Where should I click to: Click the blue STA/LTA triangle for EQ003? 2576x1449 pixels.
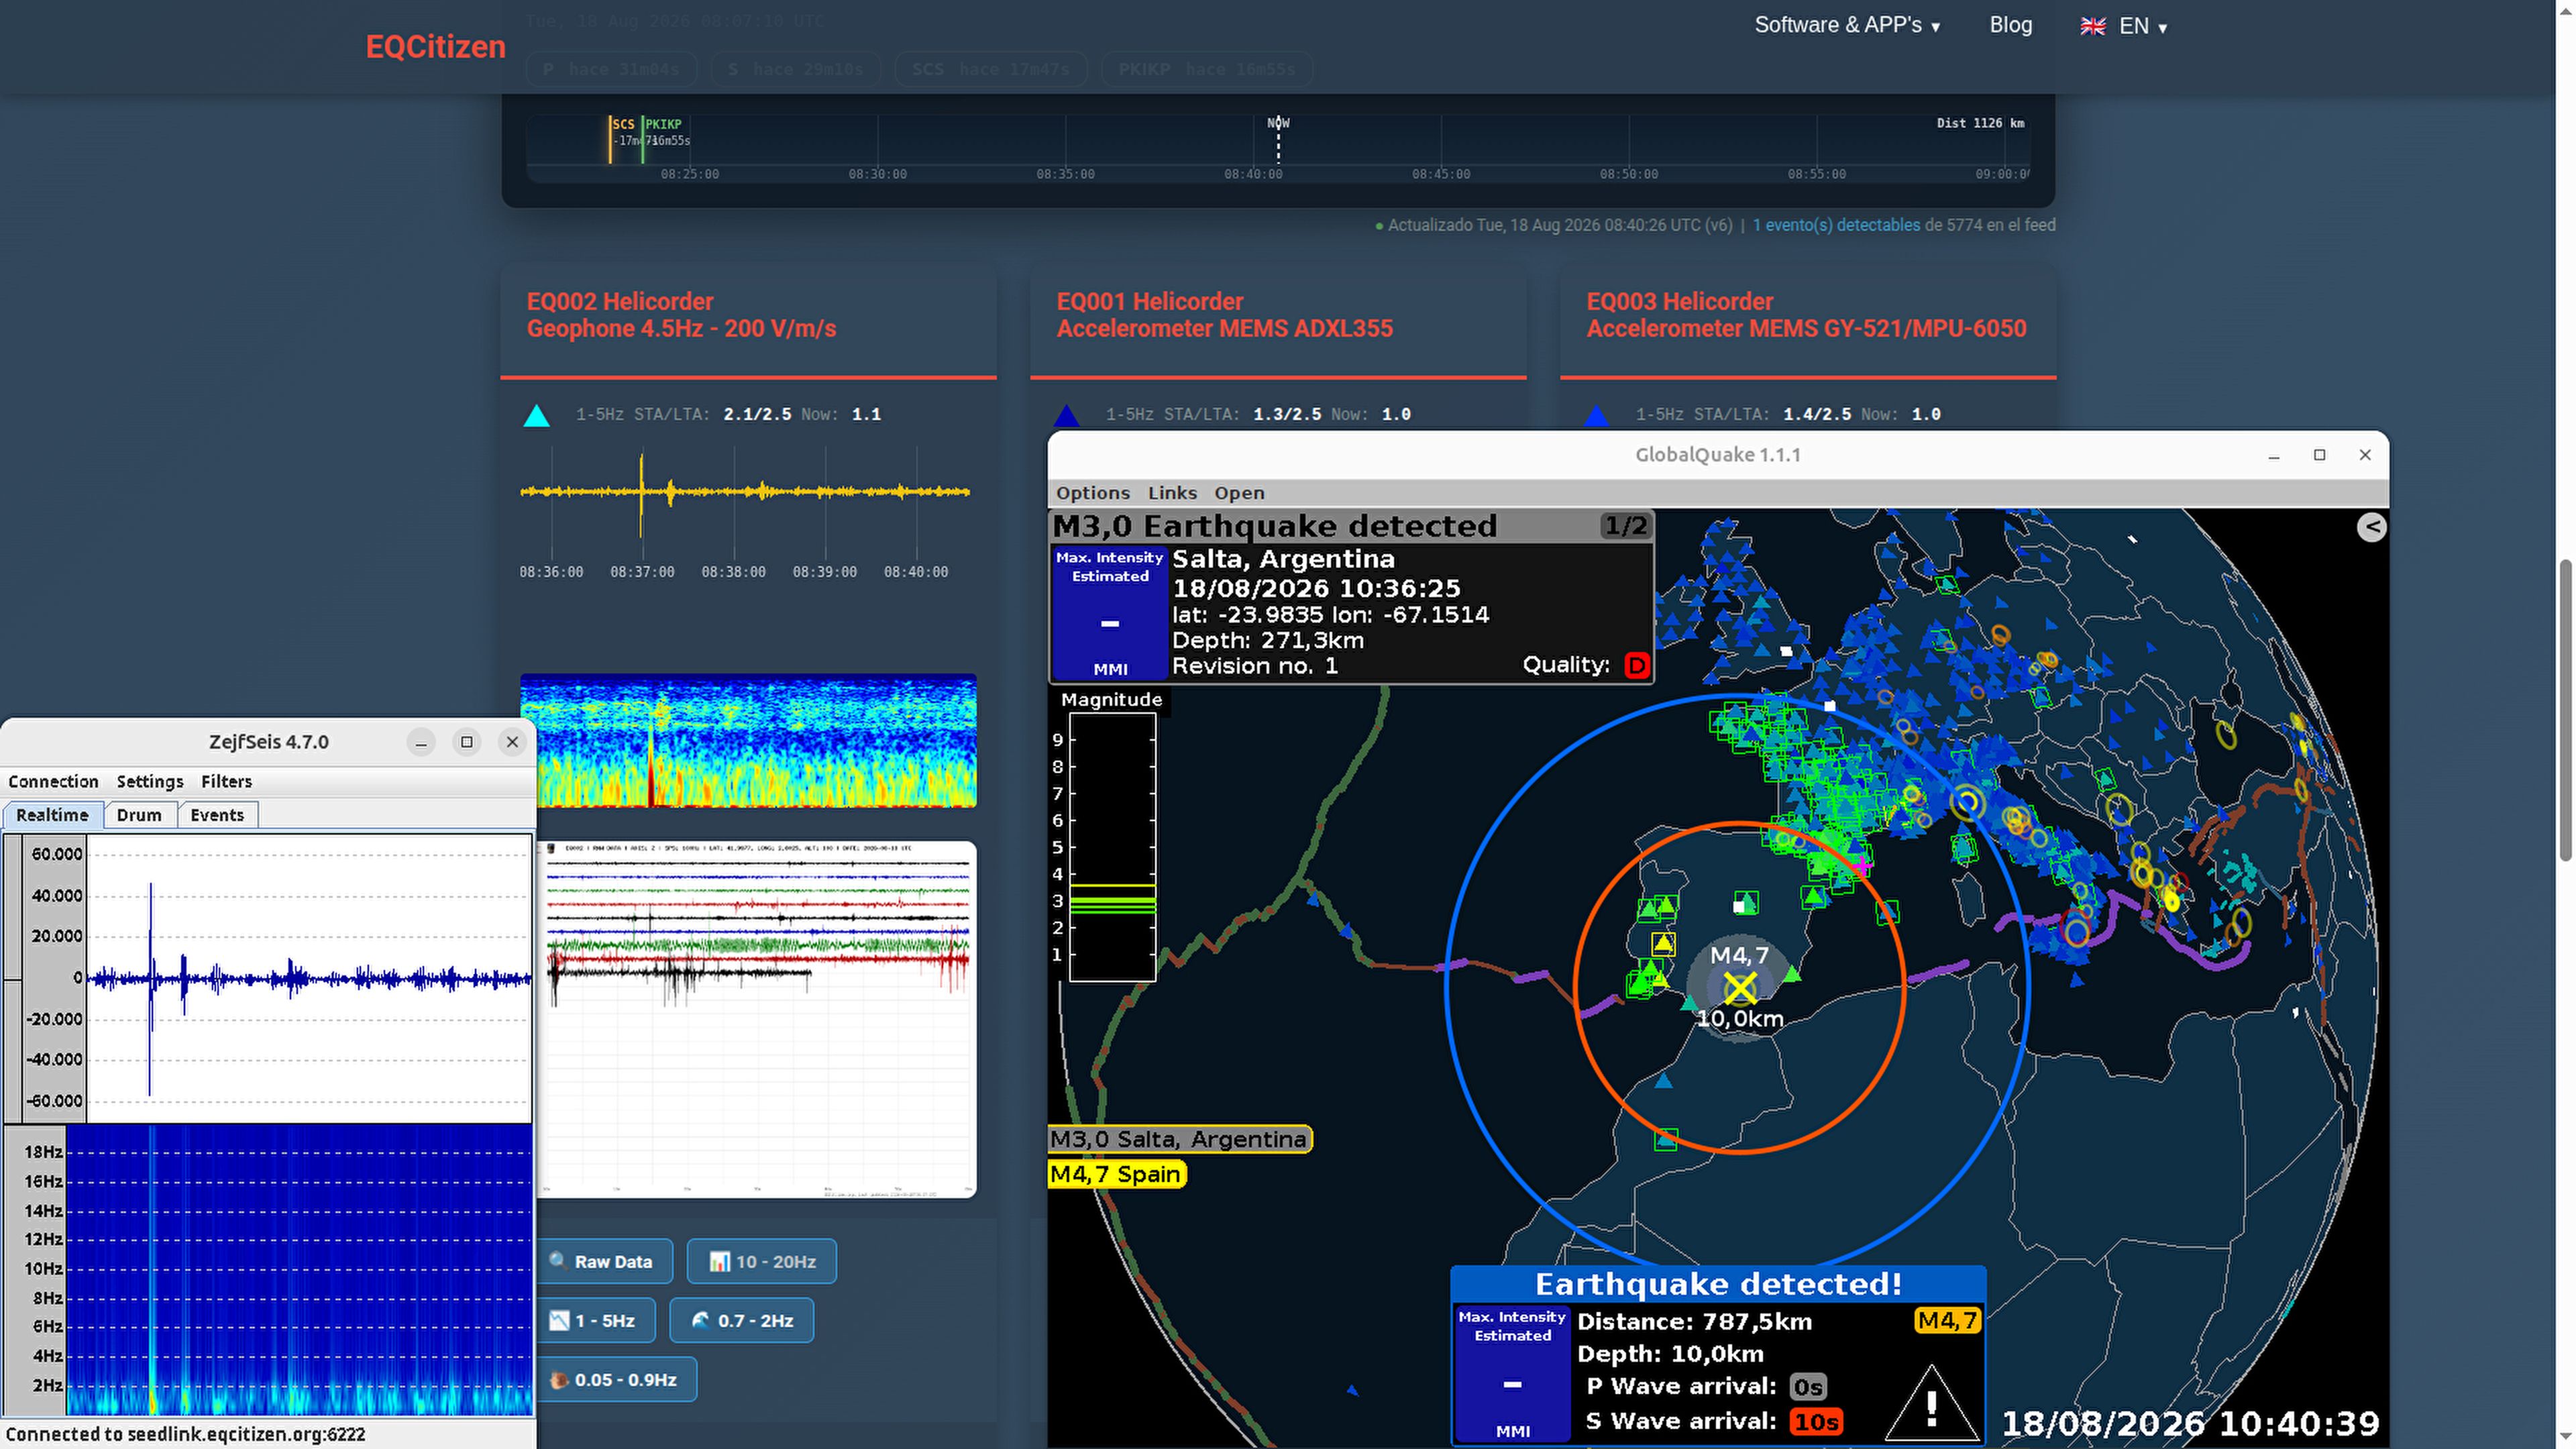point(1596,416)
